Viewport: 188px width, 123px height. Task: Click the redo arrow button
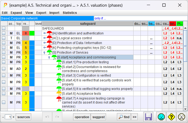pos(57,117)
